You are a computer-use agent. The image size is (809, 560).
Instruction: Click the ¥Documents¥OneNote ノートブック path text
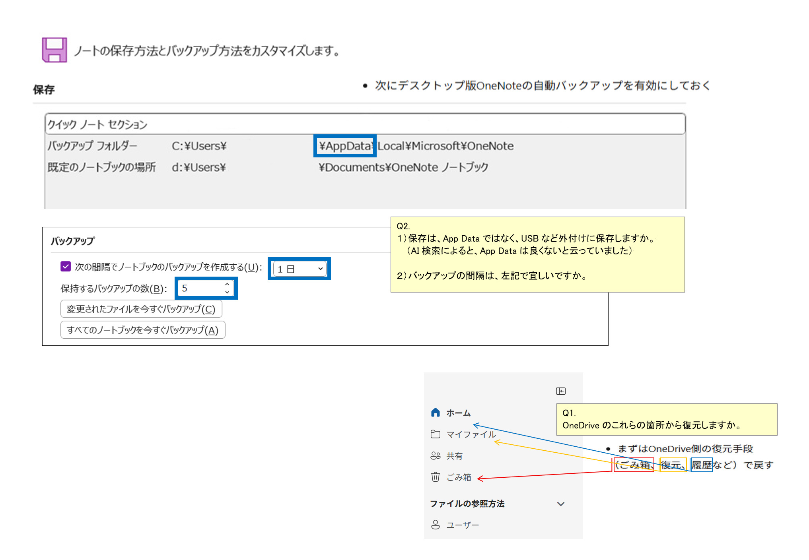403,167
